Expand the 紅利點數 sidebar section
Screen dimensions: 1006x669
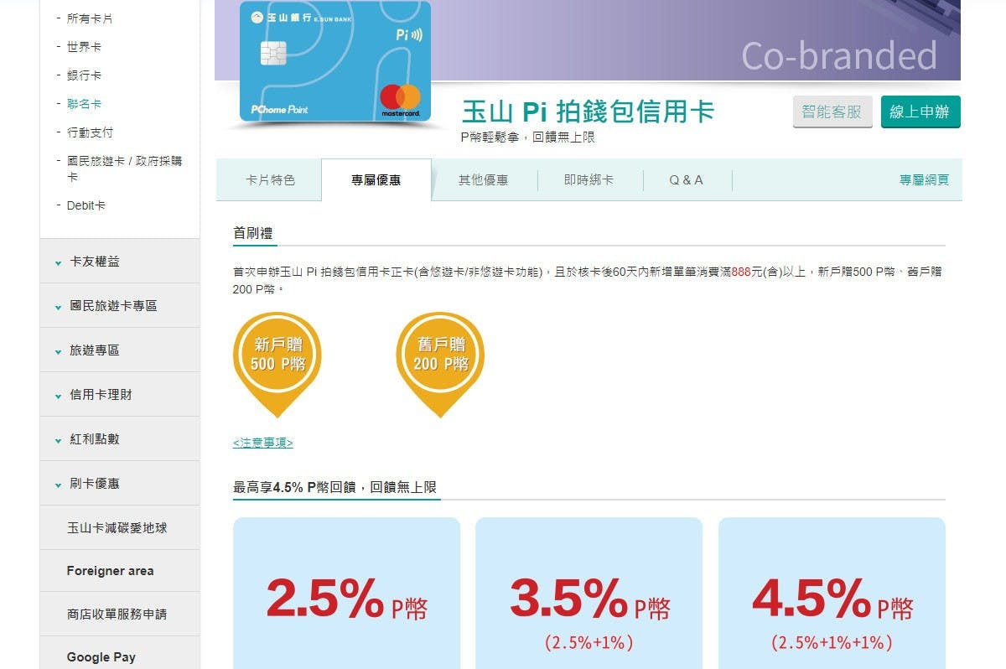[120, 439]
